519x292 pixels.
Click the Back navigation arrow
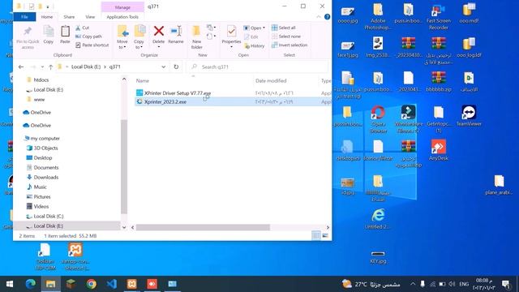tap(21, 67)
